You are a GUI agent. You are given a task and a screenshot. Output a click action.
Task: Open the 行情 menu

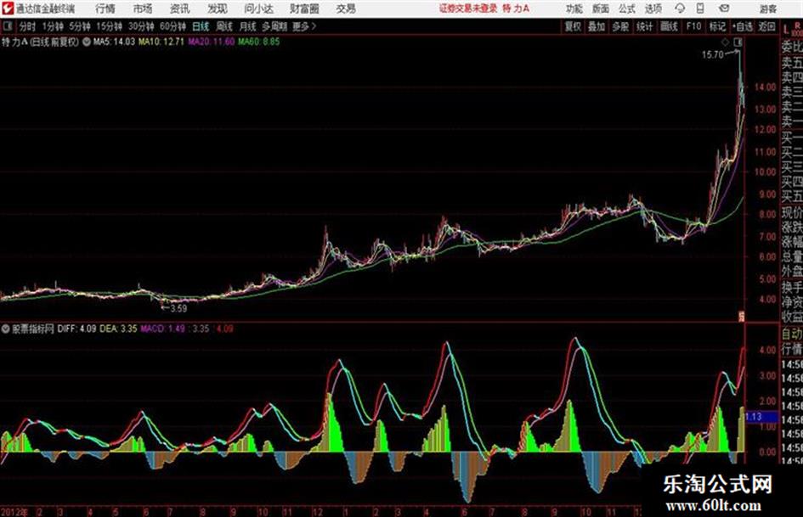[105, 8]
